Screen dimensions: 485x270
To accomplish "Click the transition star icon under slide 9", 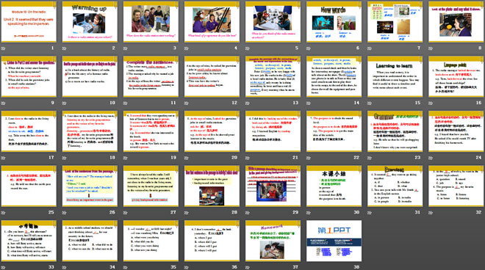I will point(3,103).
